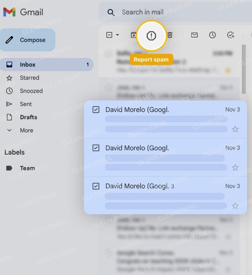Uncheck the third David Morelo email checkbox

(96, 186)
